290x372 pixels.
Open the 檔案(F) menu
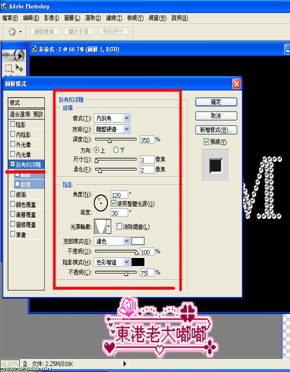(10, 18)
